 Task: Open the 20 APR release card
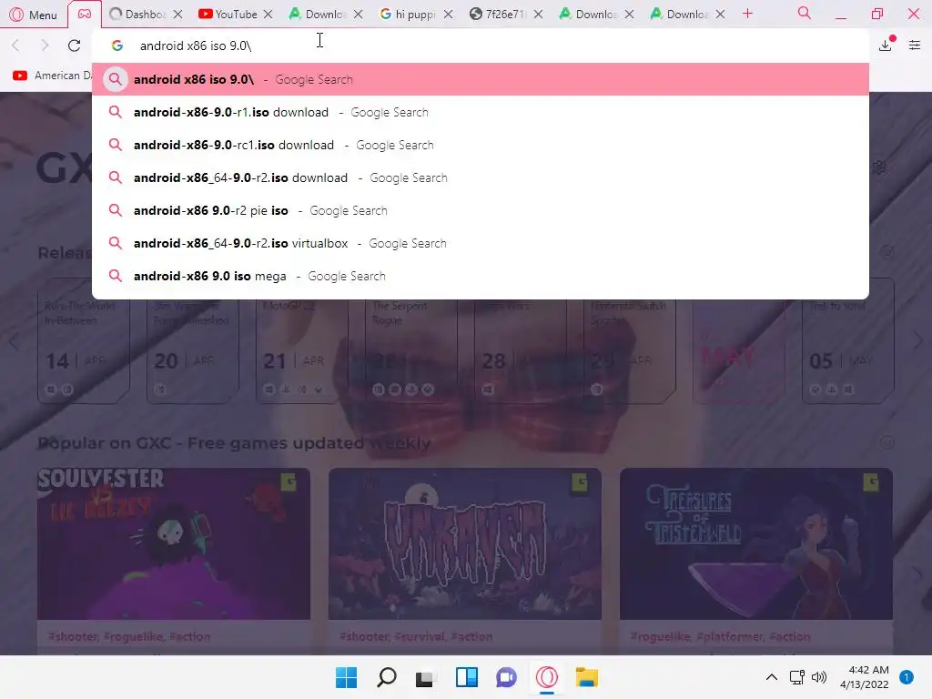click(x=193, y=350)
